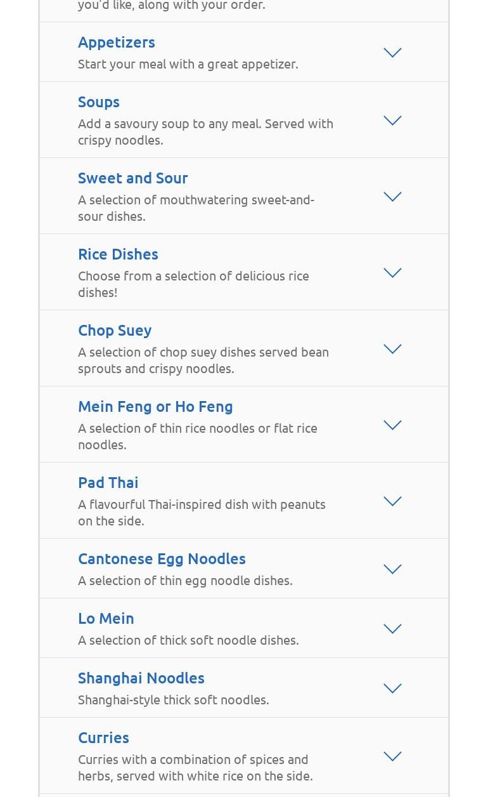Open the Sweet and Sour heading
The width and height of the screenshot is (488, 797).
(x=133, y=178)
